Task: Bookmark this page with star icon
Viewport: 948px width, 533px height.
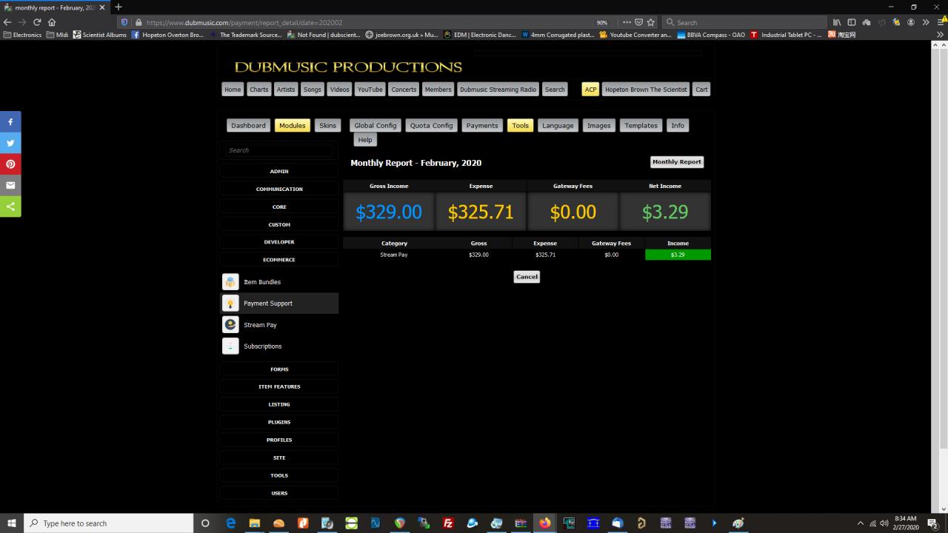Action: [651, 22]
